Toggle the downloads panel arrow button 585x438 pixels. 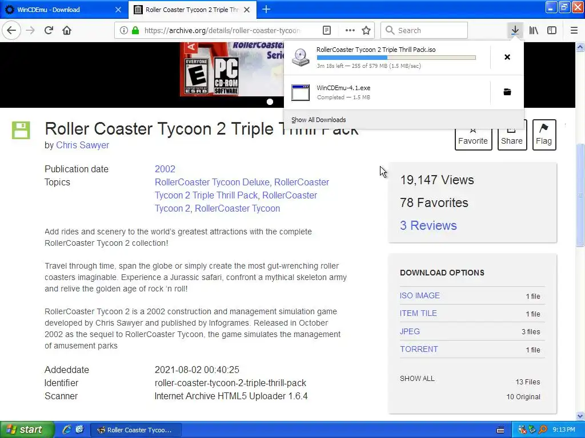(515, 30)
